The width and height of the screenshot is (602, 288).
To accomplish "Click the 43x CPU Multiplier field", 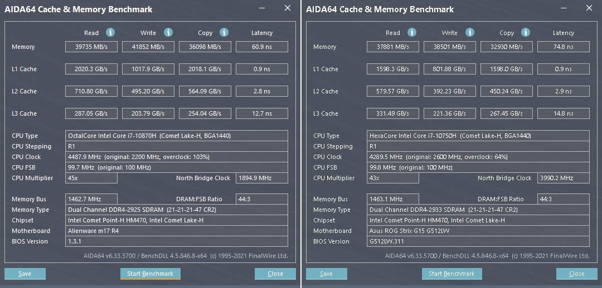I will click(393, 178).
